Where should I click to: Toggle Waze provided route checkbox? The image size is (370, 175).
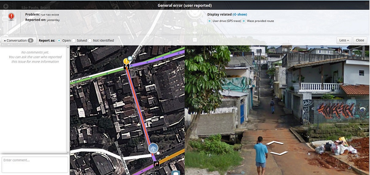tap(244, 21)
